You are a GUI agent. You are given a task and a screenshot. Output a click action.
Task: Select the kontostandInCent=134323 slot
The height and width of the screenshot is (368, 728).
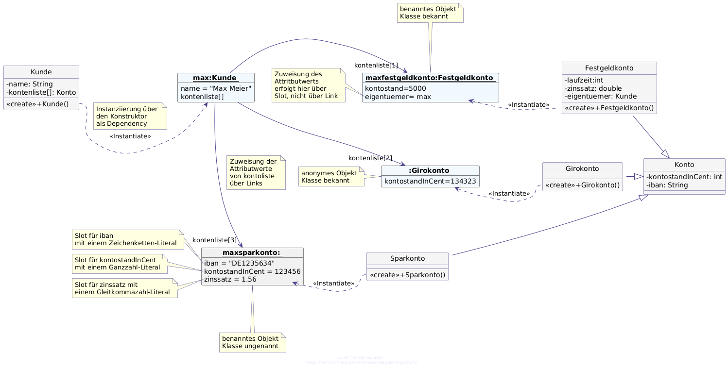tap(430, 181)
